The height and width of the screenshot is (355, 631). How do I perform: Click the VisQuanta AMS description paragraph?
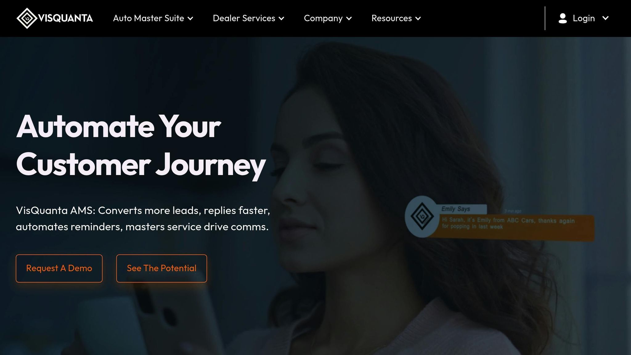[x=143, y=218]
